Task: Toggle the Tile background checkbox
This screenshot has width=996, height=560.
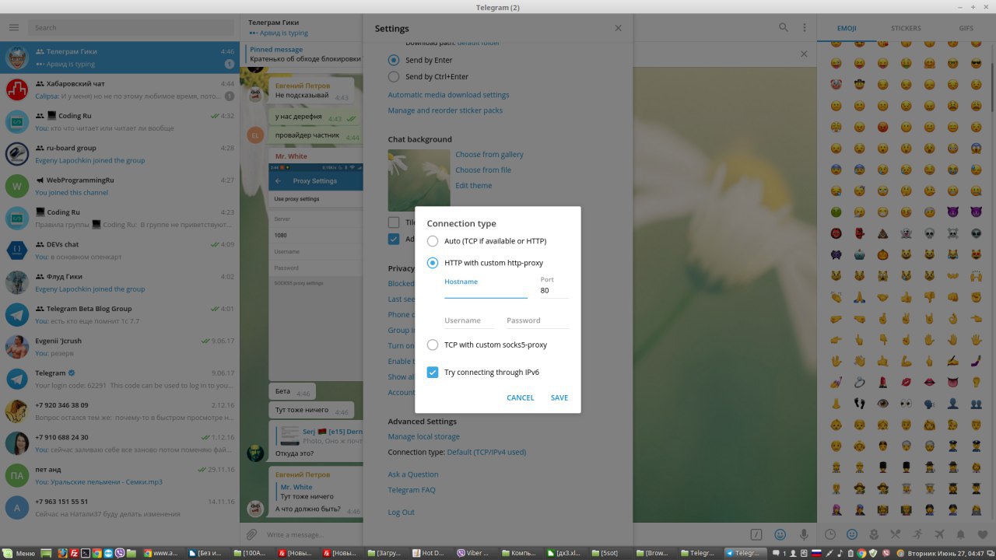Action: (x=394, y=222)
